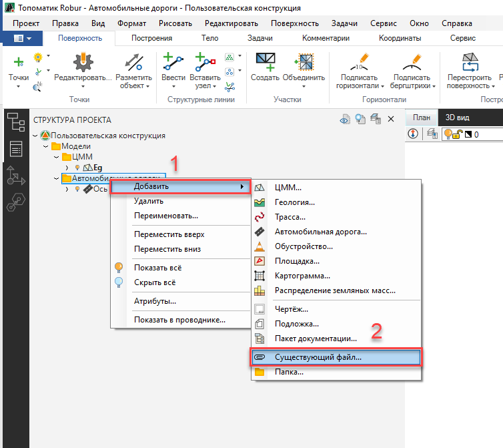Switch to the Построения ribbon tab
The height and width of the screenshot is (448, 503).
(151, 38)
